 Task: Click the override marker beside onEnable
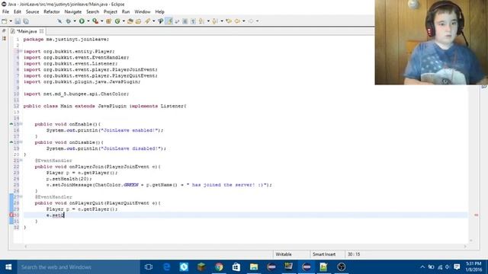[x=11, y=123]
